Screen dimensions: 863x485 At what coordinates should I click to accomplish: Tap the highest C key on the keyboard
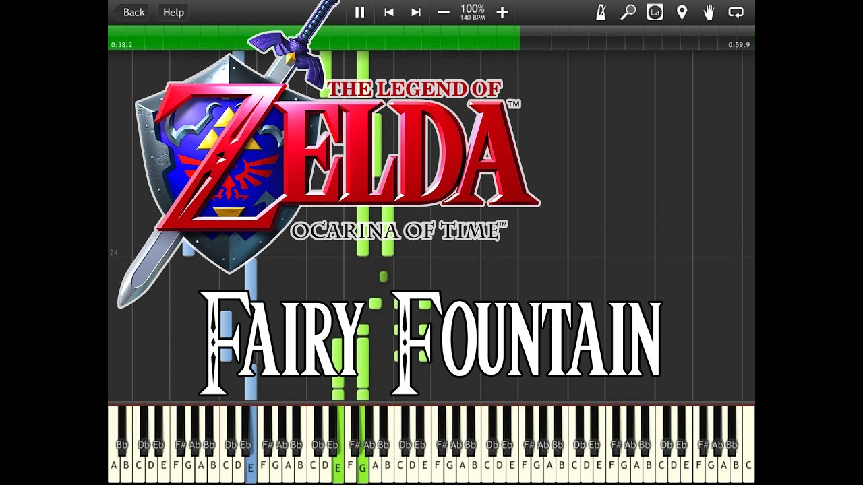[748, 465]
